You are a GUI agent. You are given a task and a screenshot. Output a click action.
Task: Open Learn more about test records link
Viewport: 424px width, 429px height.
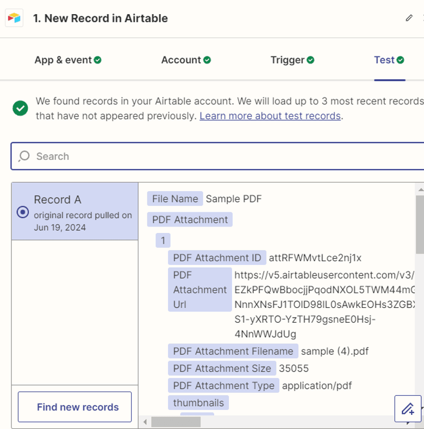point(270,116)
